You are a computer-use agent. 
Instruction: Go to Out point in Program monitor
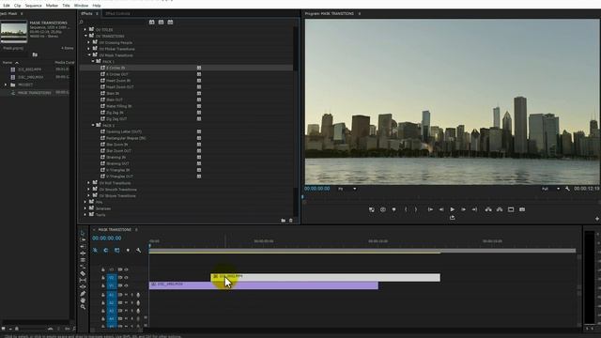474,209
